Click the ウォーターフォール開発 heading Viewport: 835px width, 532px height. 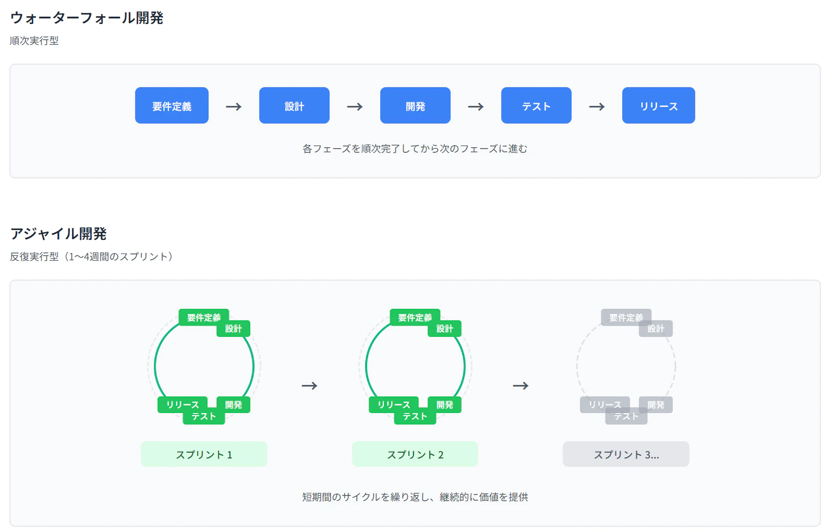click(x=87, y=18)
